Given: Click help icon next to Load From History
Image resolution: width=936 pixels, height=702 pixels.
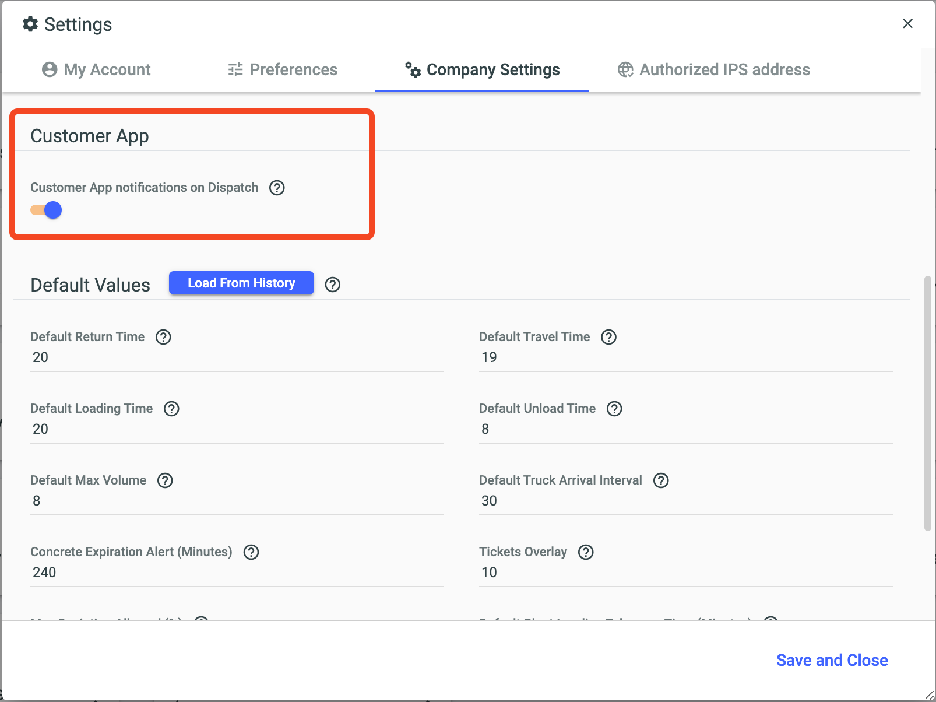Looking at the screenshot, I should click(x=332, y=285).
